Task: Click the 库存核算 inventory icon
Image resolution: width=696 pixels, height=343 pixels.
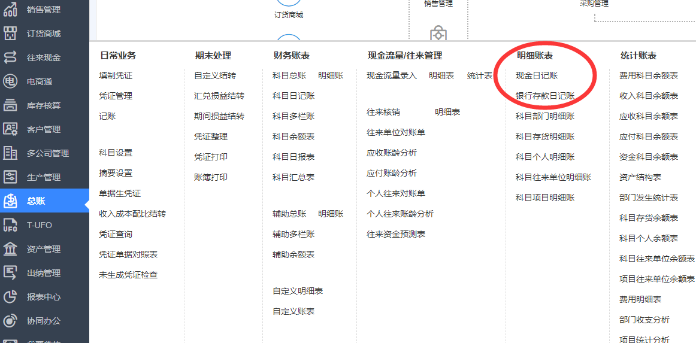Action: [10, 105]
